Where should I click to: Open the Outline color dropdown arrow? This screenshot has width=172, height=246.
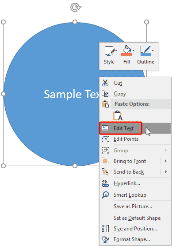click(153, 50)
